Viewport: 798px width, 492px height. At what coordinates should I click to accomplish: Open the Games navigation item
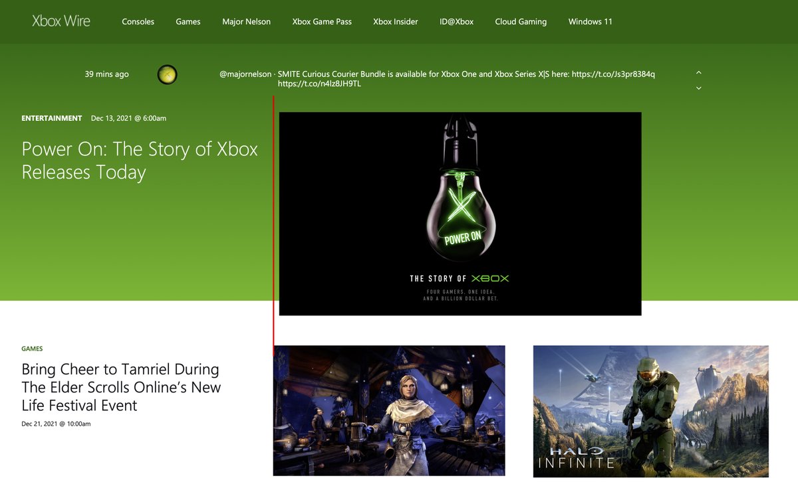pos(188,22)
